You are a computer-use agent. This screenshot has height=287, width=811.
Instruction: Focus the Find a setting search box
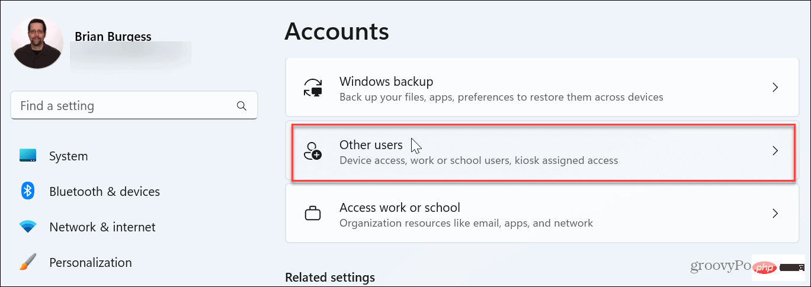(134, 106)
